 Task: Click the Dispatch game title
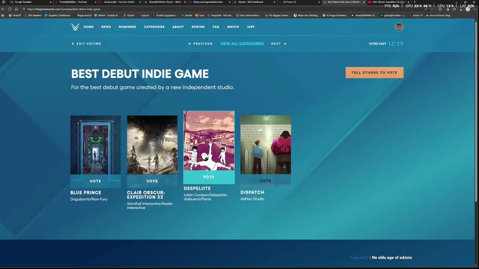[252, 192]
